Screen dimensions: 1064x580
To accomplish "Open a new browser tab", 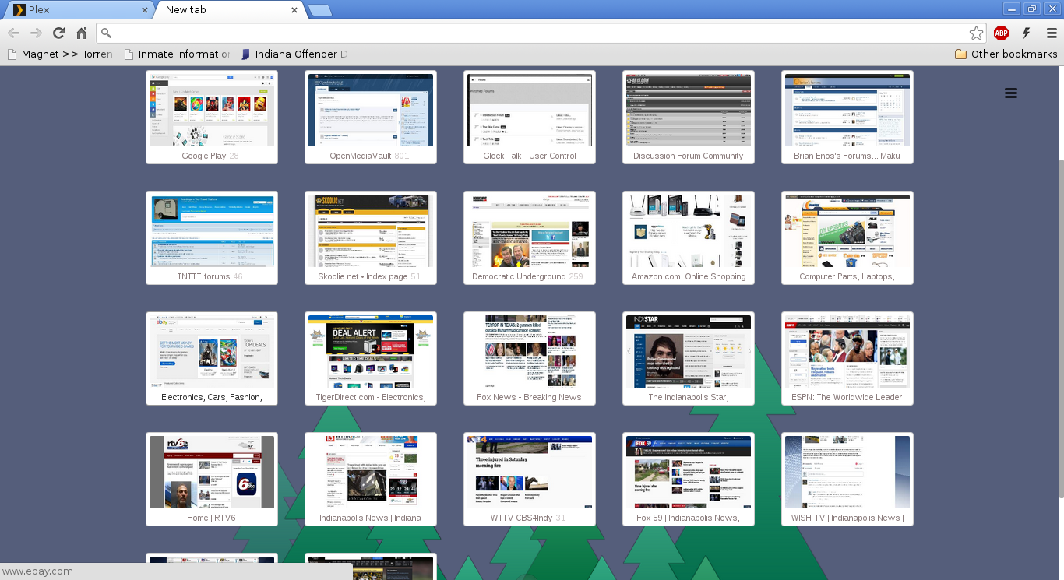I will click(319, 10).
